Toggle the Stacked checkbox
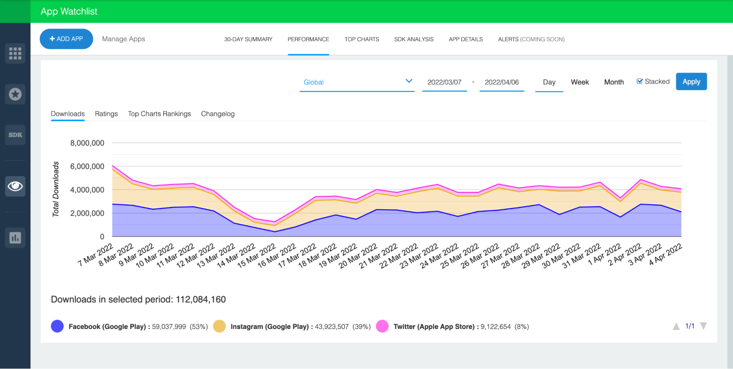 tap(640, 81)
